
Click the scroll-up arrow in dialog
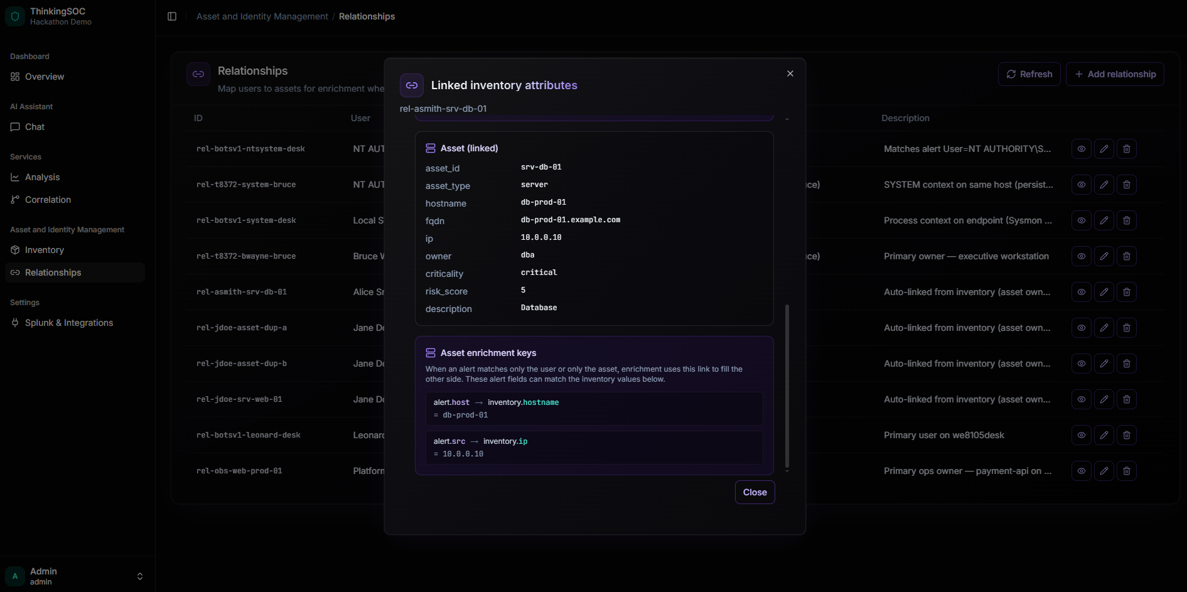787,119
